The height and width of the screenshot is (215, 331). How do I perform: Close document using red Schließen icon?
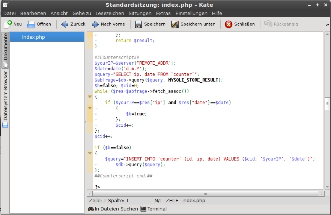point(228,24)
